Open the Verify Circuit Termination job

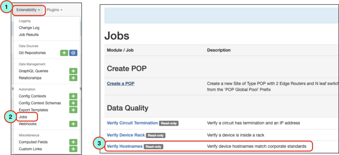pos(132,123)
